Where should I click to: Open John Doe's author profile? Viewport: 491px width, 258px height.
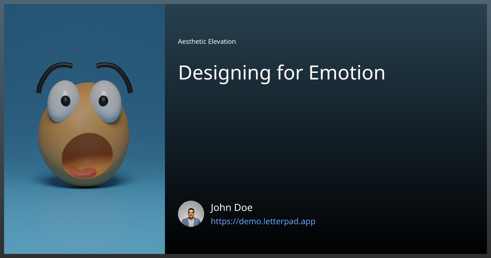[x=232, y=208]
